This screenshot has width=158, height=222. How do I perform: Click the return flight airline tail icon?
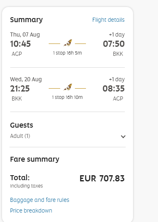click(x=68, y=87)
